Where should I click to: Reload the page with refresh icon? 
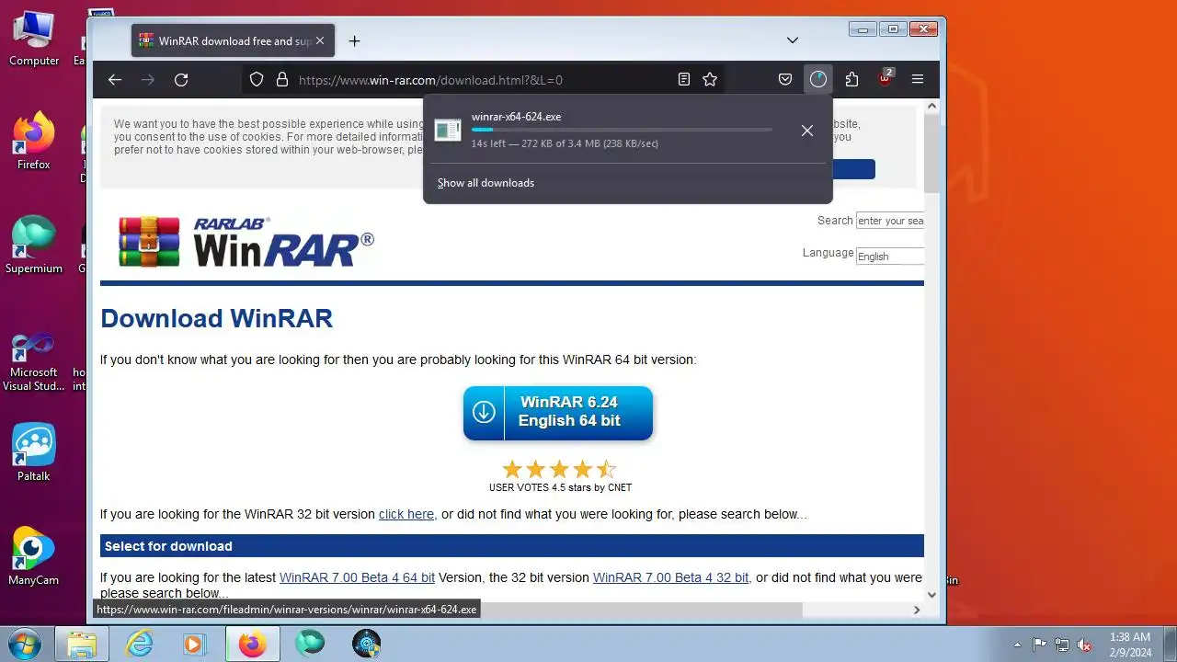[x=181, y=80]
